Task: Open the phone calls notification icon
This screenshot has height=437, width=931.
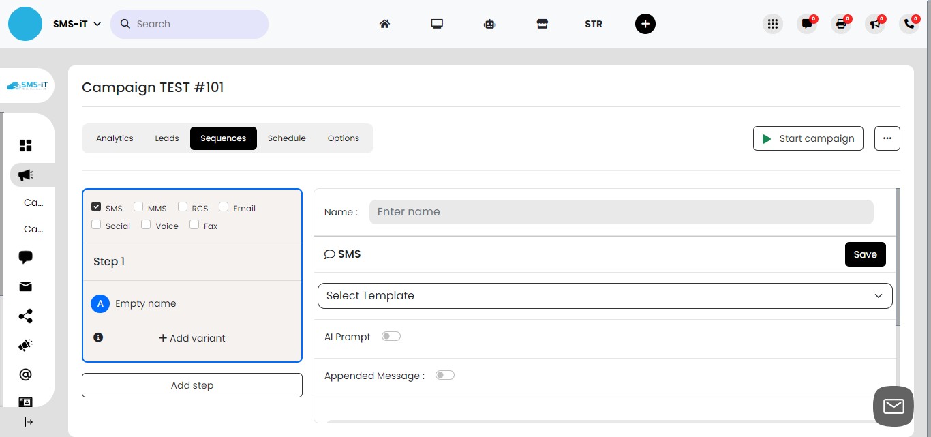Action: pos(909,24)
